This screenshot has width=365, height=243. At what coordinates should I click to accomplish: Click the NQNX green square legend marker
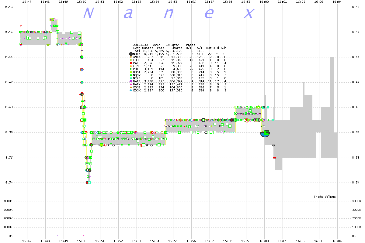[130, 75]
